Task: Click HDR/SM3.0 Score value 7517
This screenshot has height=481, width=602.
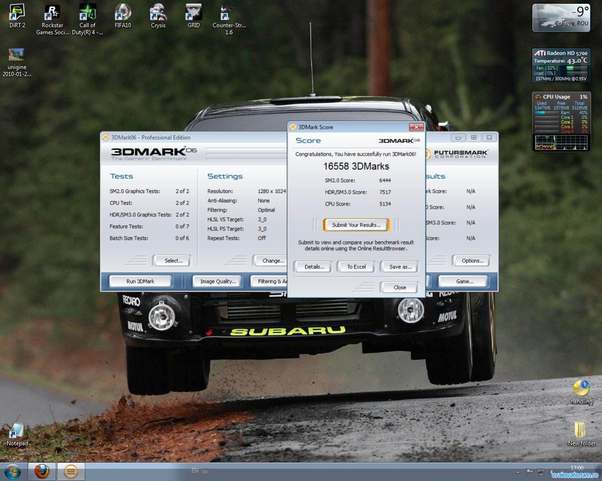Action: point(385,192)
